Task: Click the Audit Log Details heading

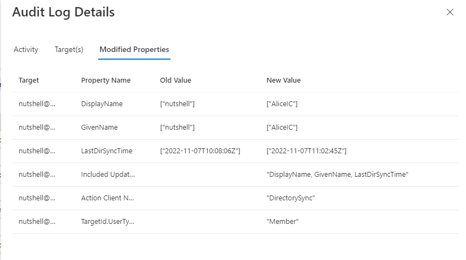Action: pyautogui.click(x=64, y=12)
